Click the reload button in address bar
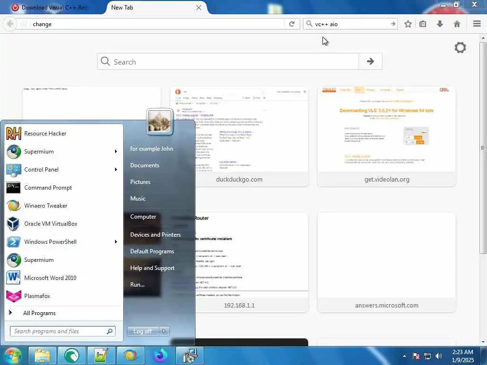487x365 pixels. pos(292,24)
